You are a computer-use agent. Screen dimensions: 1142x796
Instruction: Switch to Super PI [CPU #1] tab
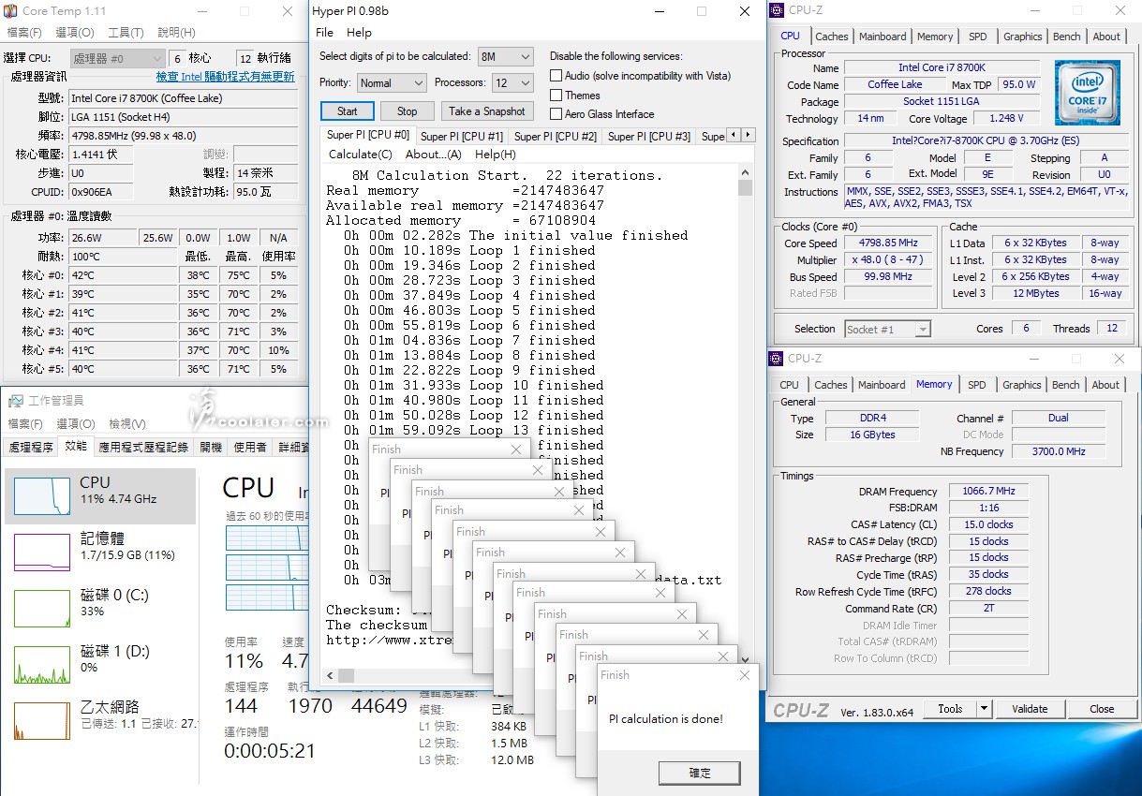[461, 136]
